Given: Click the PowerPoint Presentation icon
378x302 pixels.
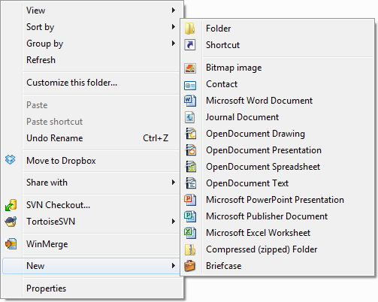Looking at the screenshot, I should [x=190, y=200].
